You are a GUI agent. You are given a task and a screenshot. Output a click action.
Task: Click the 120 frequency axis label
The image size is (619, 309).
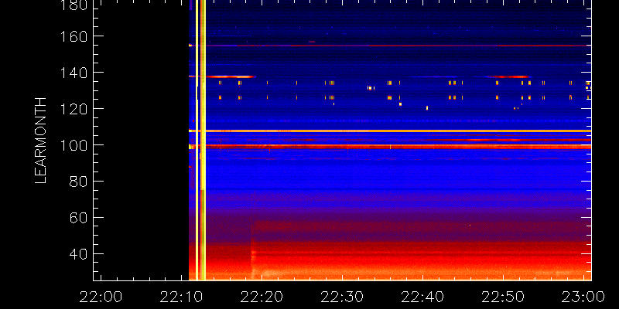[73, 109]
